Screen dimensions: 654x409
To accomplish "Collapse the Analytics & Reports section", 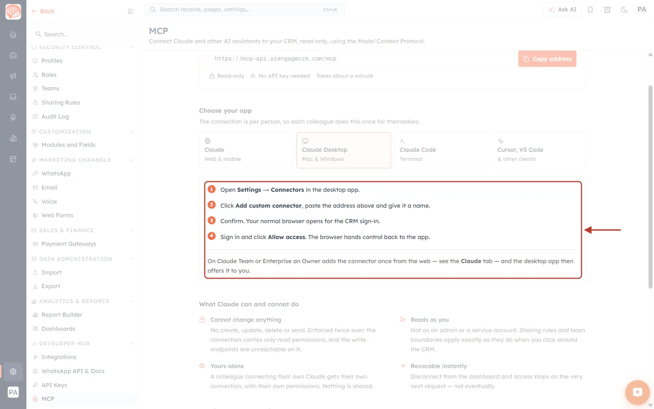I will pyautogui.click(x=131, y=301).
